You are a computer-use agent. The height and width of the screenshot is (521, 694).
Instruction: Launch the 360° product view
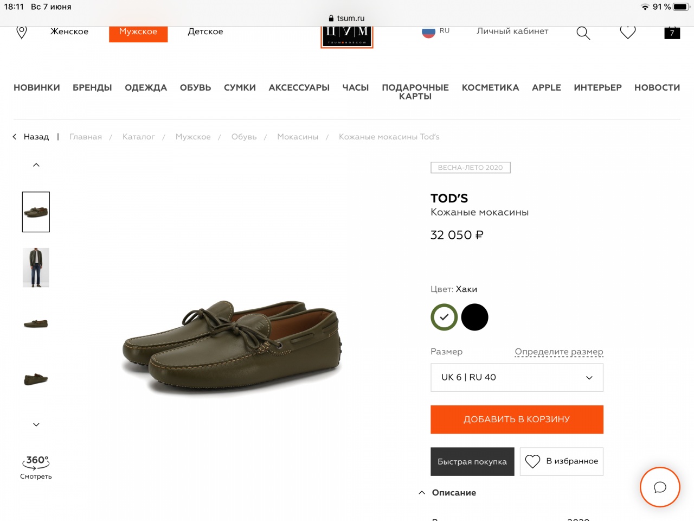tap(36, 466)
